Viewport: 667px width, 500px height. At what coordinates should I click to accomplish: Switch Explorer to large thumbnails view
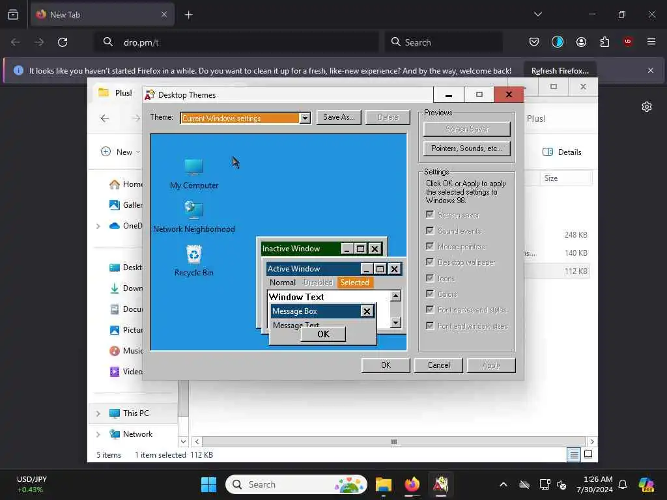click(588, 454)
